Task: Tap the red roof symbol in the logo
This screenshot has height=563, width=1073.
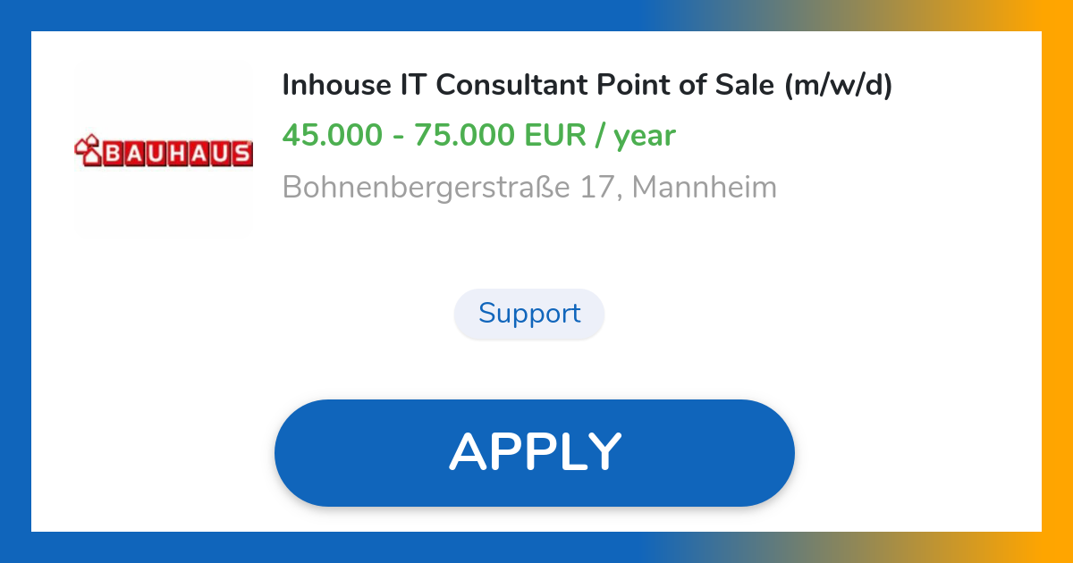Action: (x=89, y=141)
